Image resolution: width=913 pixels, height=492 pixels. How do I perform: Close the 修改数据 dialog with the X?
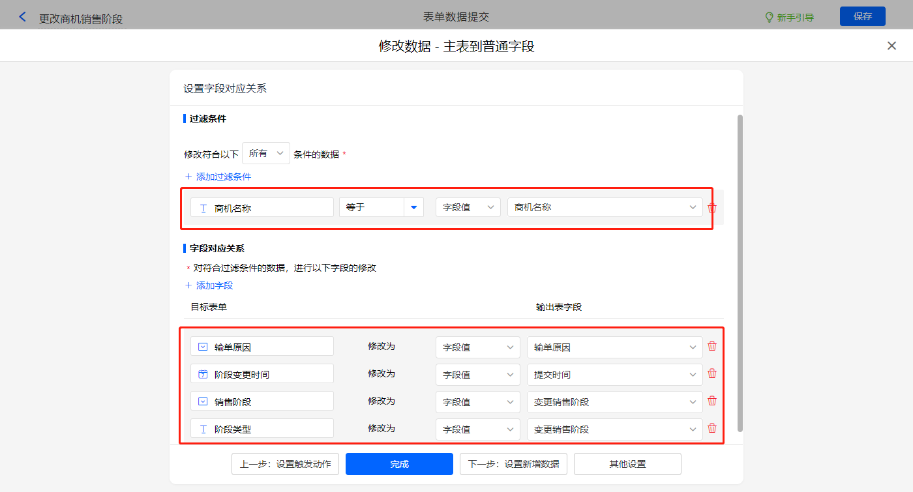891,46
